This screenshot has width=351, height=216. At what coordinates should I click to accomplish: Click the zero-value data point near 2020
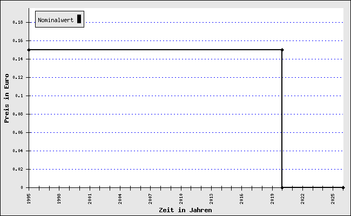pos(282,187)
